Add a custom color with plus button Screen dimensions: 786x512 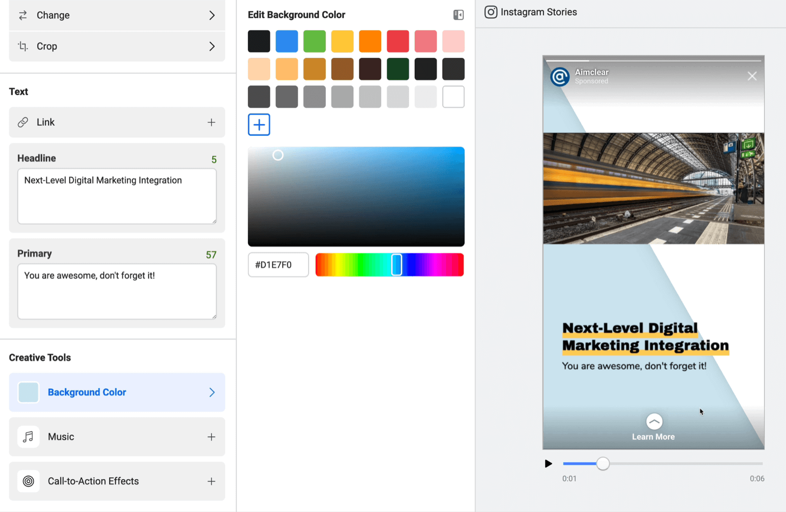pyautogui.click(x=259, y=125)
